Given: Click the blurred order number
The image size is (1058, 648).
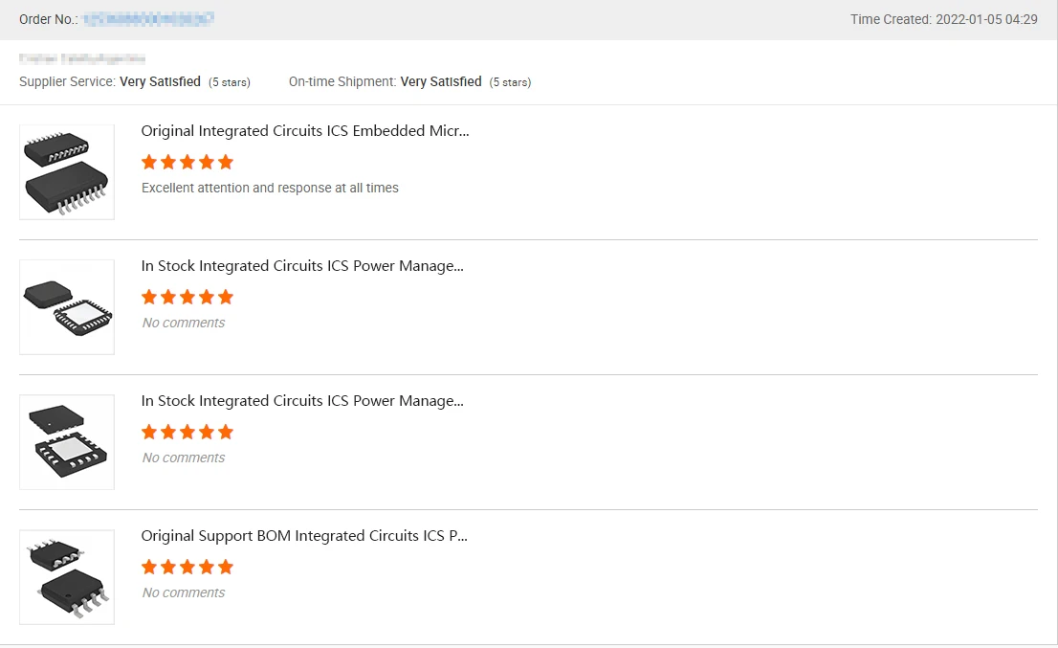Looking at the screenshot, I should tap(148, 19).
